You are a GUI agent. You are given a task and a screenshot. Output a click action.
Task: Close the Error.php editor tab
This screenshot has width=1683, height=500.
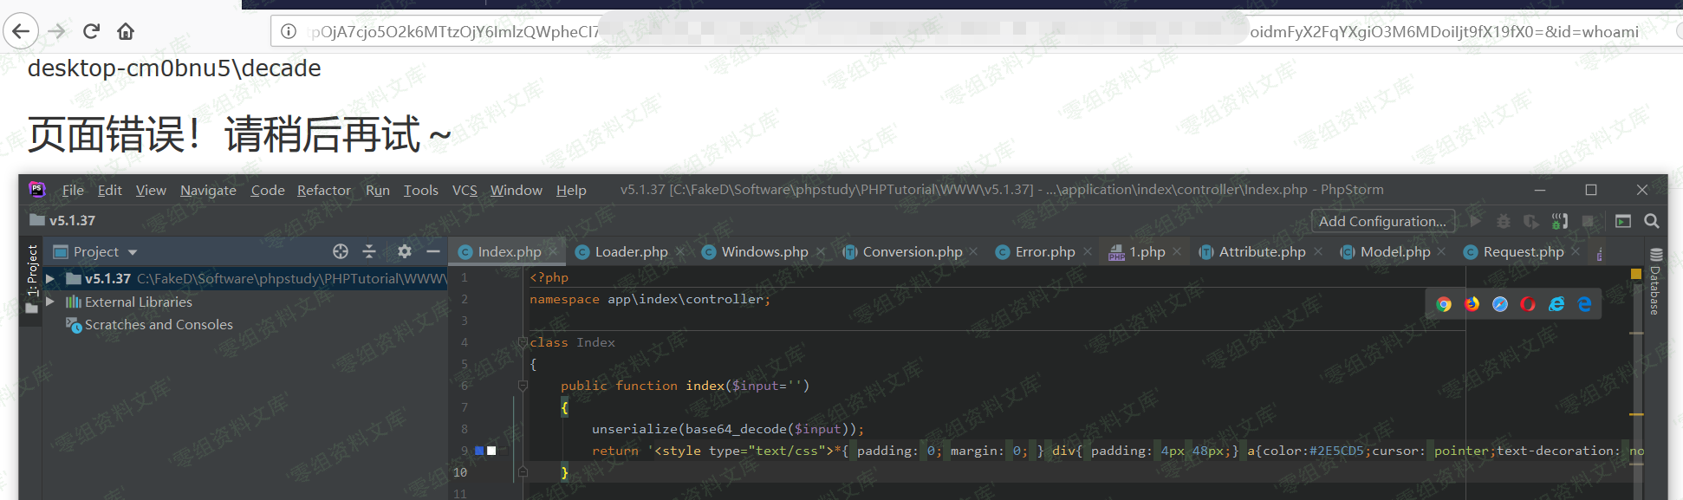[1088, 252]
